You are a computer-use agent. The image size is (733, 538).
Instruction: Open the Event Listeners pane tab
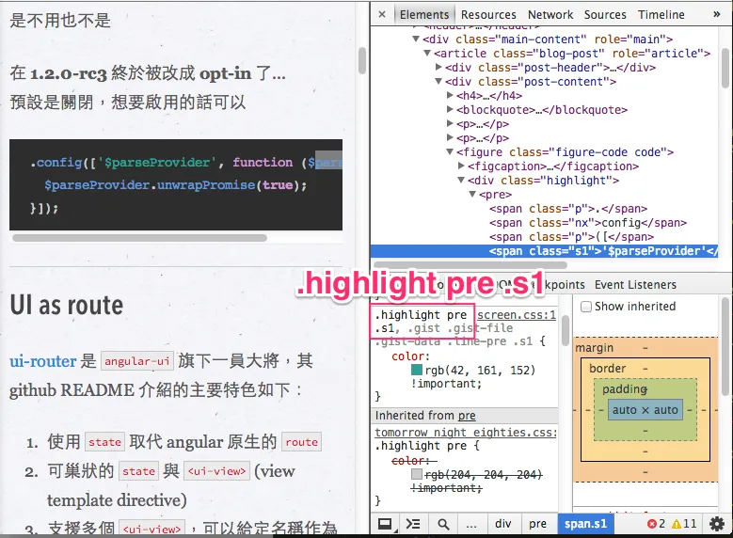635,285
